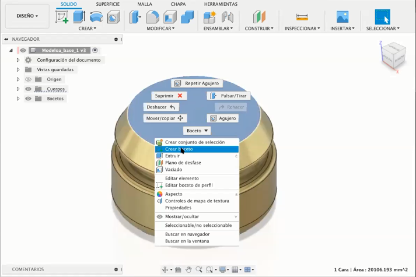Select the Extrude tool icon
Viewport: 416px width, 277px height.
(79, 17)
